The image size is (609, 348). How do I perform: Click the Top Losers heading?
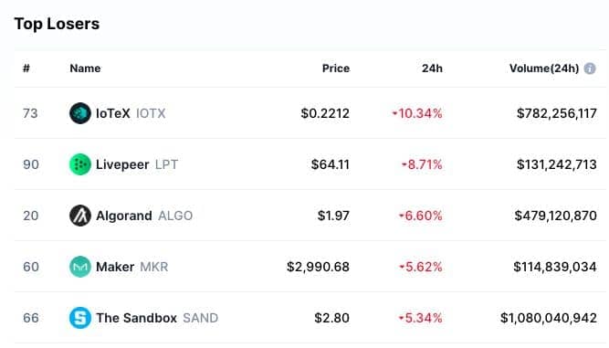coord(58,24)
